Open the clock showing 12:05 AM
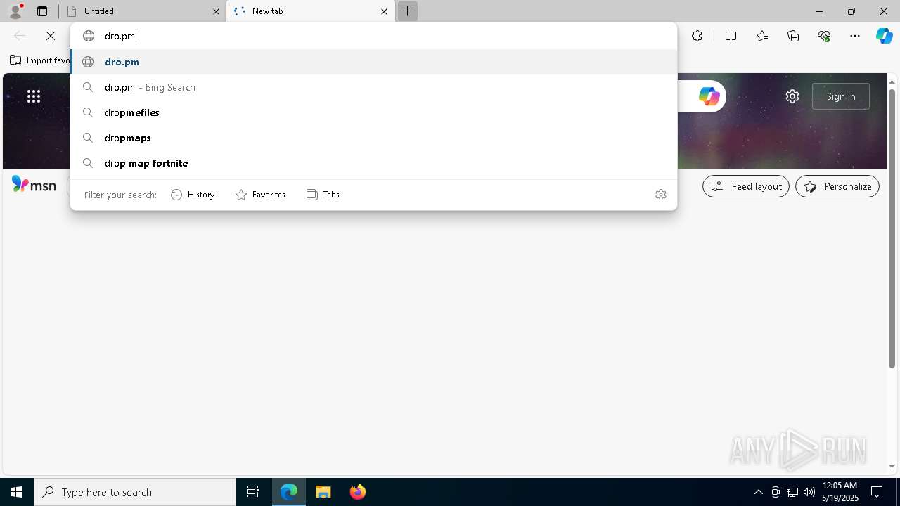Image resolution: width=900 pixels, height=506 pixels. tap(840, 492)
